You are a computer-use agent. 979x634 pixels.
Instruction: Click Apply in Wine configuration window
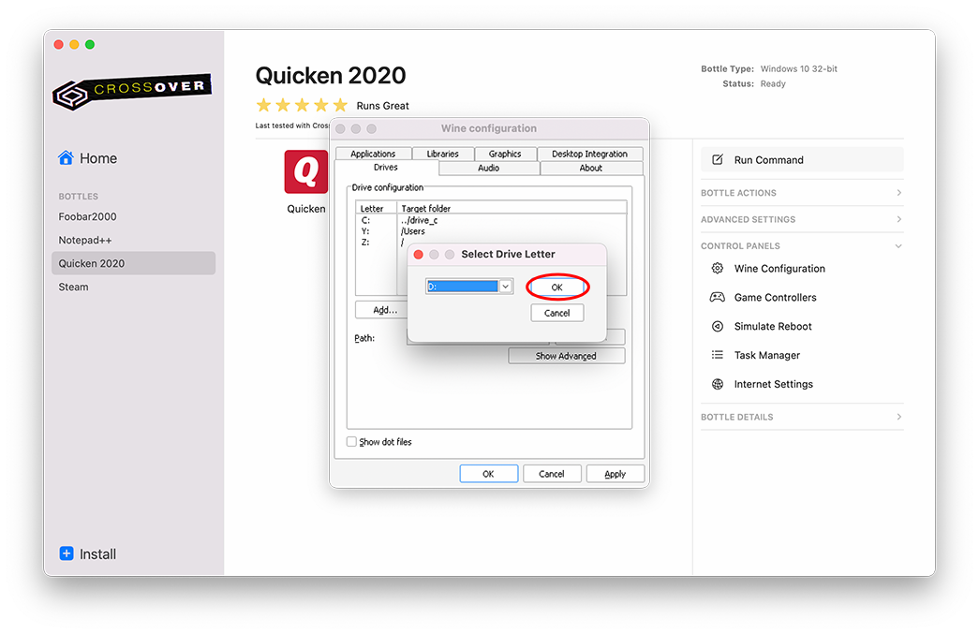(615, 474)
